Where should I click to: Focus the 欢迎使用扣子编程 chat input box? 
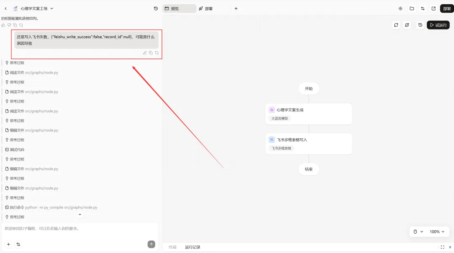(80, 229)
